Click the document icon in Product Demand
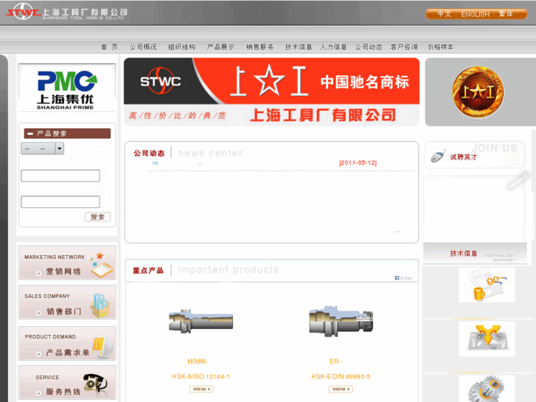536x402 pixels. (x=102, y=347)
